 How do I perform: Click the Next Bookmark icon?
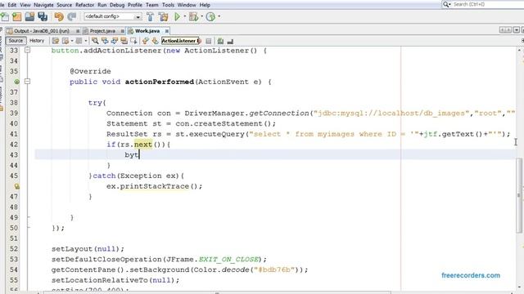coord(155,41)
